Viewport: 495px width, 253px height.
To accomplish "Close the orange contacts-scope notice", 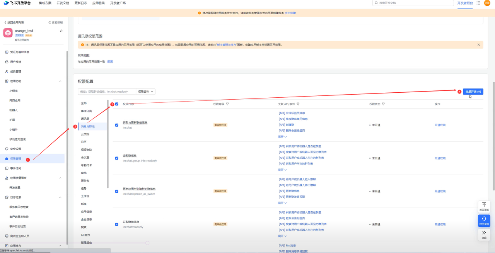I will point(478,45).
